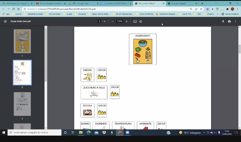
Task: Open the risorse online bookmark folder
Action: (x=53, y=14)
